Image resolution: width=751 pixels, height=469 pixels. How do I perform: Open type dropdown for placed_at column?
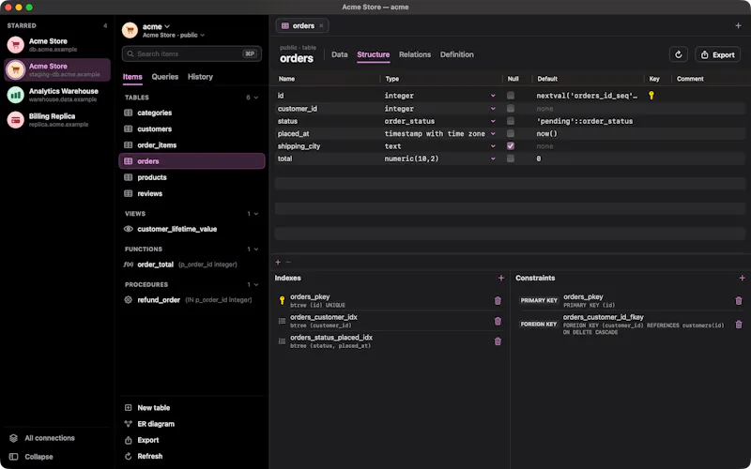pyautogui.click(x=493, y=133)
